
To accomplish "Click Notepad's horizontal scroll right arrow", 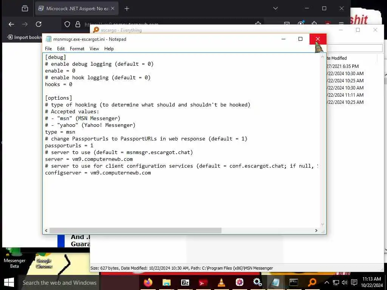I will pyautogui.click(x=316, y=230).
